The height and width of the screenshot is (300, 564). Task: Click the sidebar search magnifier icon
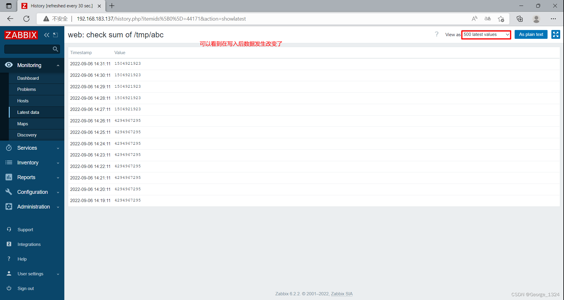[x=55, y=49]
